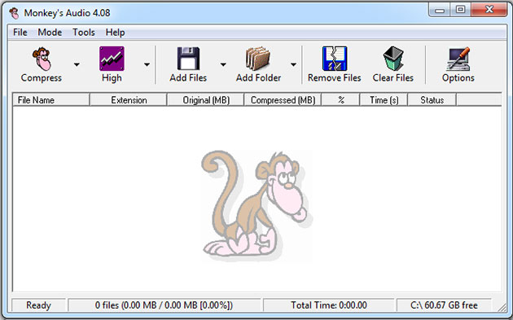Screen dimensions: 513x320
Task: Expand the Add Folder dropdown arrow
Action: point(293,64)
